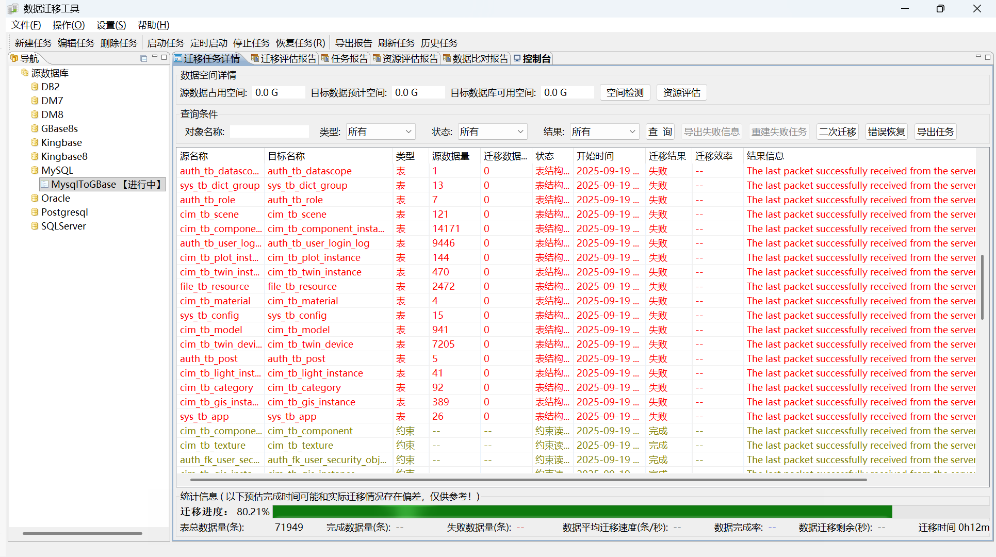Click the 迁移评估报告 tab icon

[255, 58]
